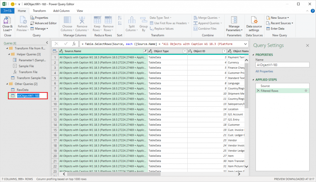
Task: Open the Filtered Rows step settings gear
Action: coord(306,91)
